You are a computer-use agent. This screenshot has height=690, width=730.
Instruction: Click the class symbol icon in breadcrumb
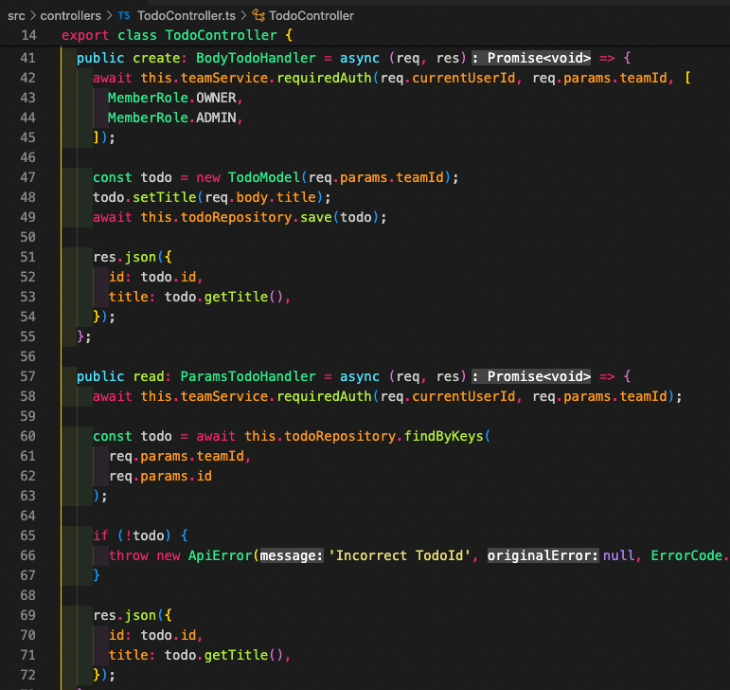point(258,16)
